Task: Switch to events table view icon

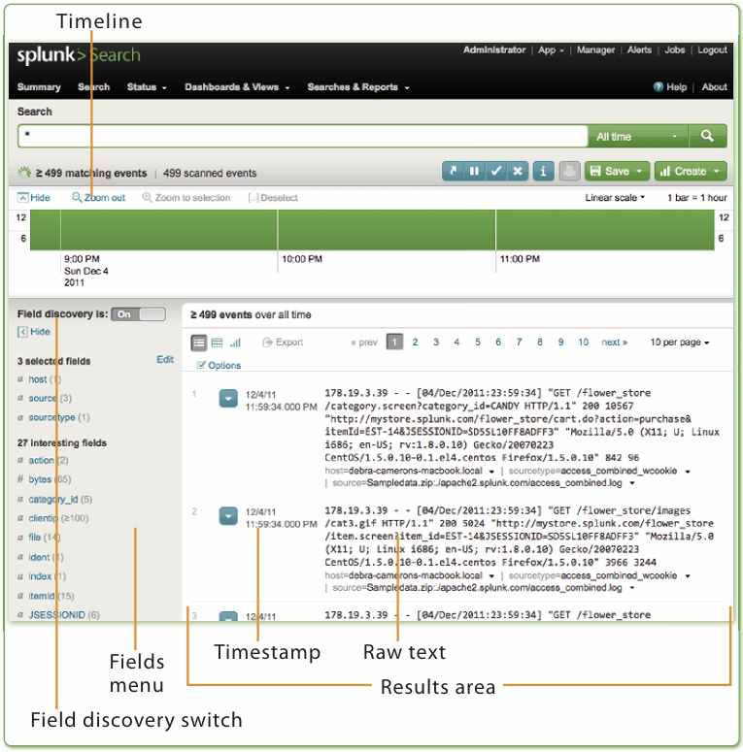Action: (x=217, y=343)
